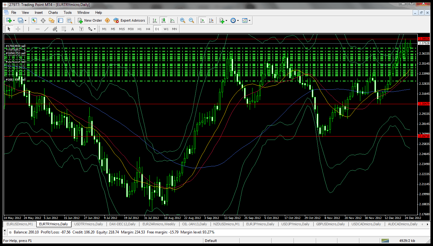Open the periodicity clock dropdown

(x=238, y=20)
